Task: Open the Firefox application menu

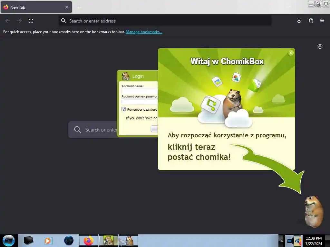Action: (x=322, y=21)
